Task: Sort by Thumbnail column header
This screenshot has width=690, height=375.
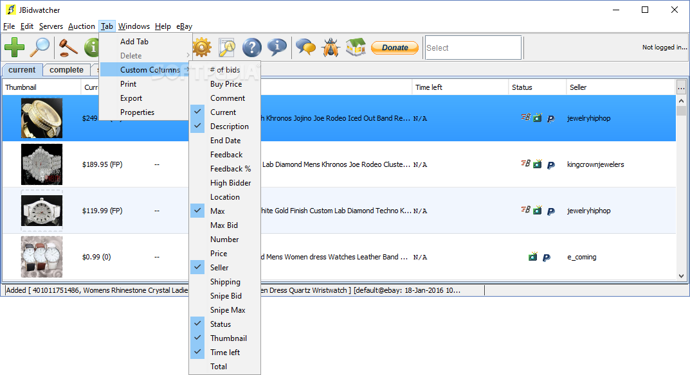Action: 42,87
